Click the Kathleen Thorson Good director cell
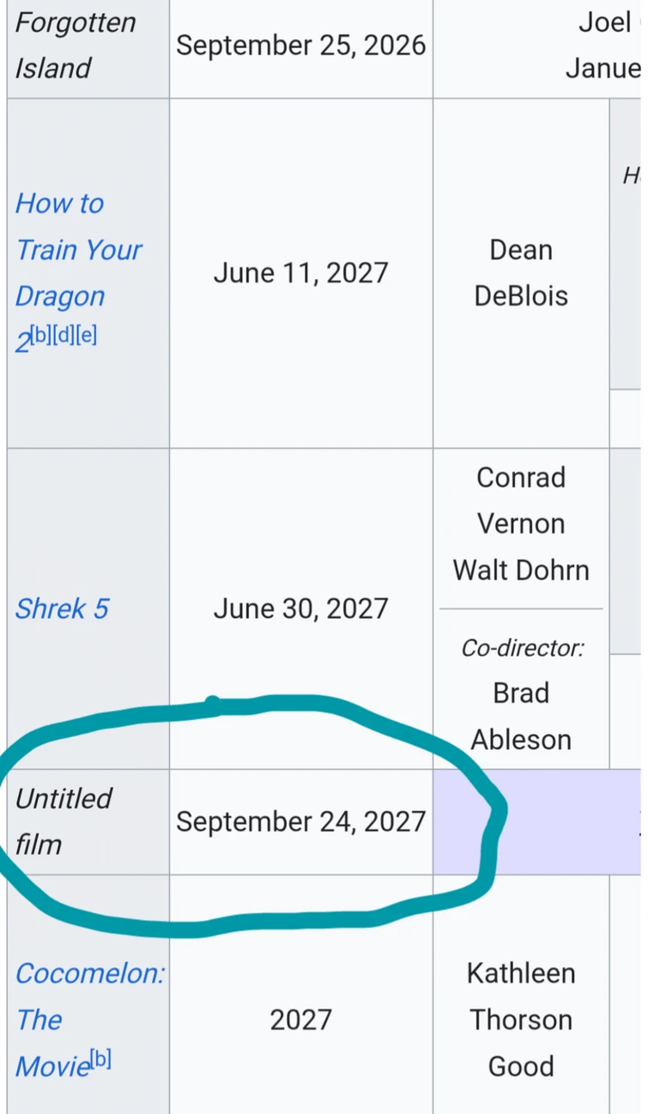The image size is (648, 1114). pos(521,1020)
